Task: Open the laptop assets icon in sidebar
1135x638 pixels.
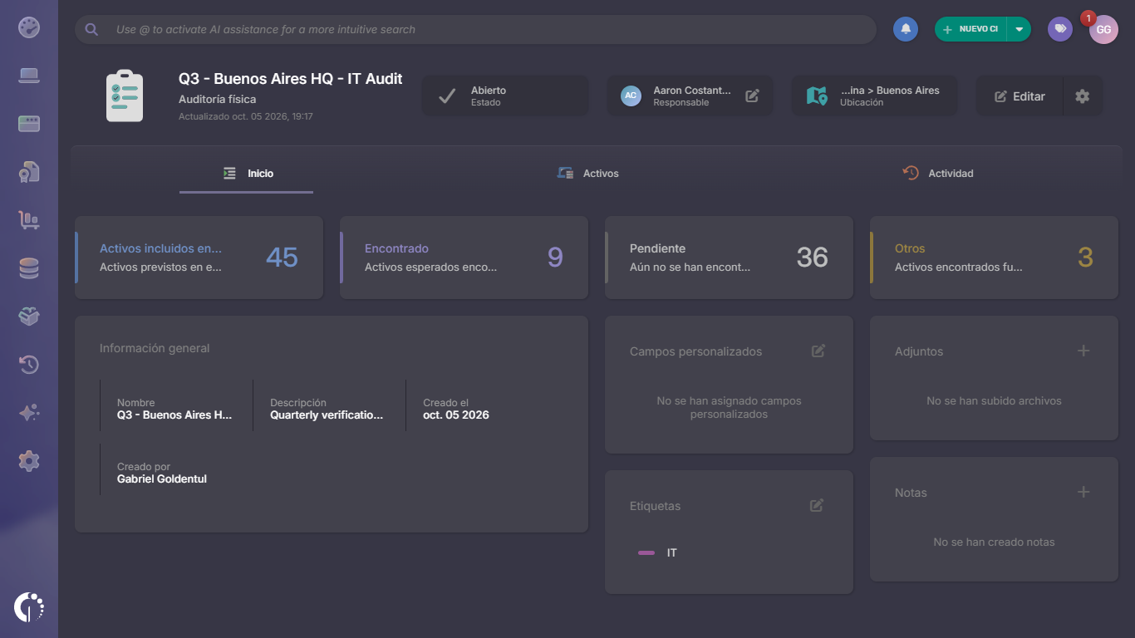Action: point(29,76)
